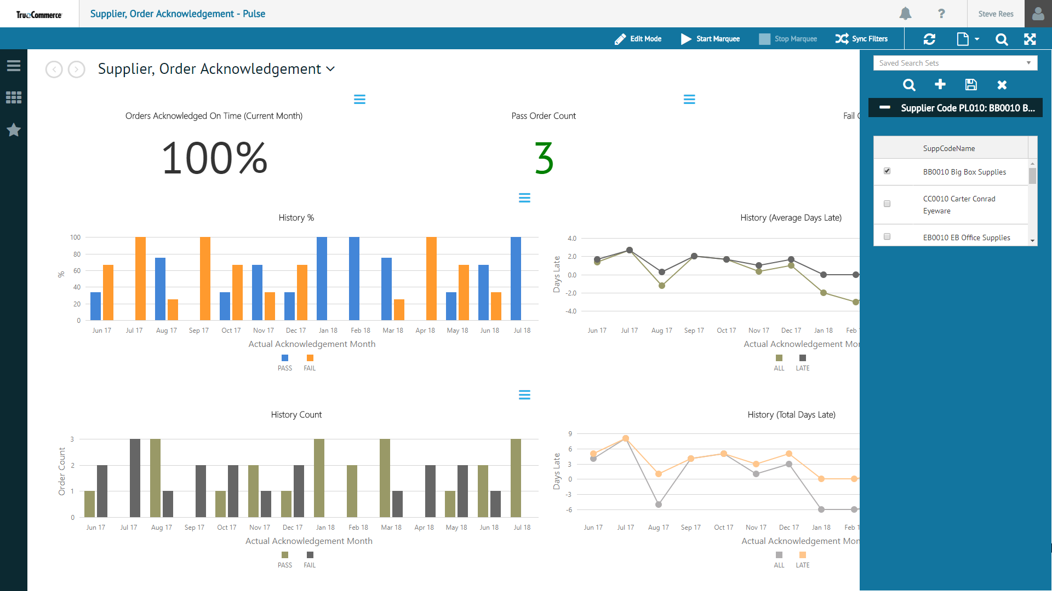
Task: Save the search set floppy icon
Action: pos(971,84)
